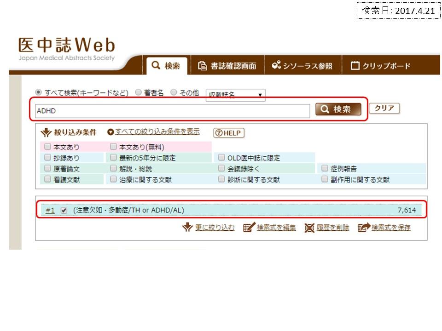Click the 検索式を保存 link
This screenshot has height=331, width=442.
(x=391, y=227)
